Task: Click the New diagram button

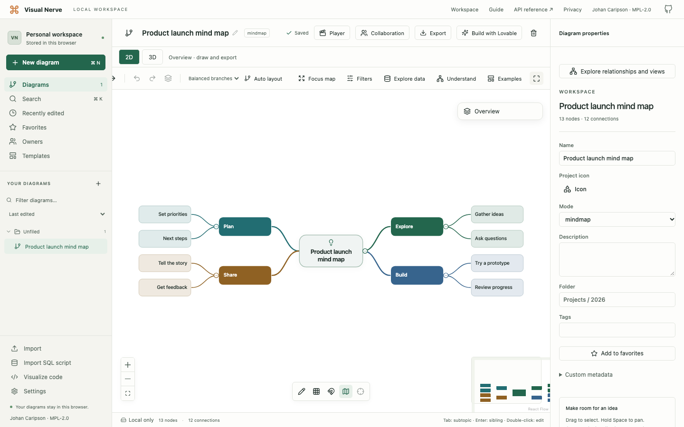Action: [56, 63]
